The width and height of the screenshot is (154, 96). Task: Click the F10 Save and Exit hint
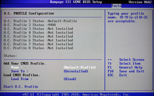(x=126, y=71)
